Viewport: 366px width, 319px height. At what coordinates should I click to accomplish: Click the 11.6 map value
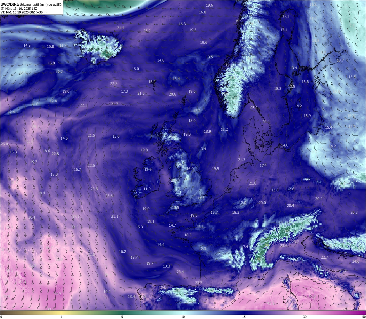pyautogui.click(x=35, y=104)
